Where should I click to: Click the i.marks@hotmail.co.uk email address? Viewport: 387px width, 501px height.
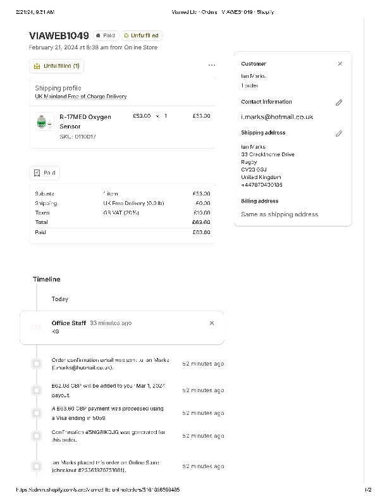[277, 117]
